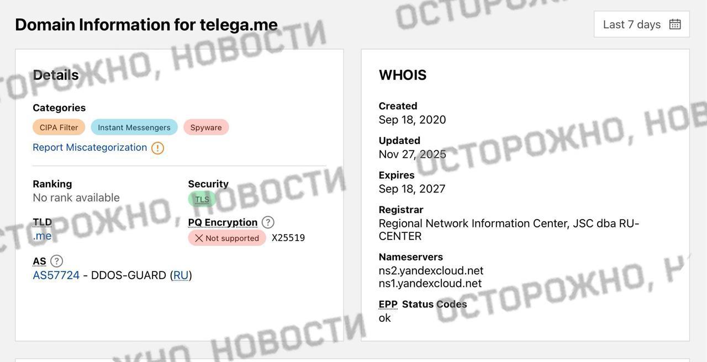Select the Instant Messengers category tag
Image resolution: width=707 pixels, height=362 pixels.
point(134,127)
